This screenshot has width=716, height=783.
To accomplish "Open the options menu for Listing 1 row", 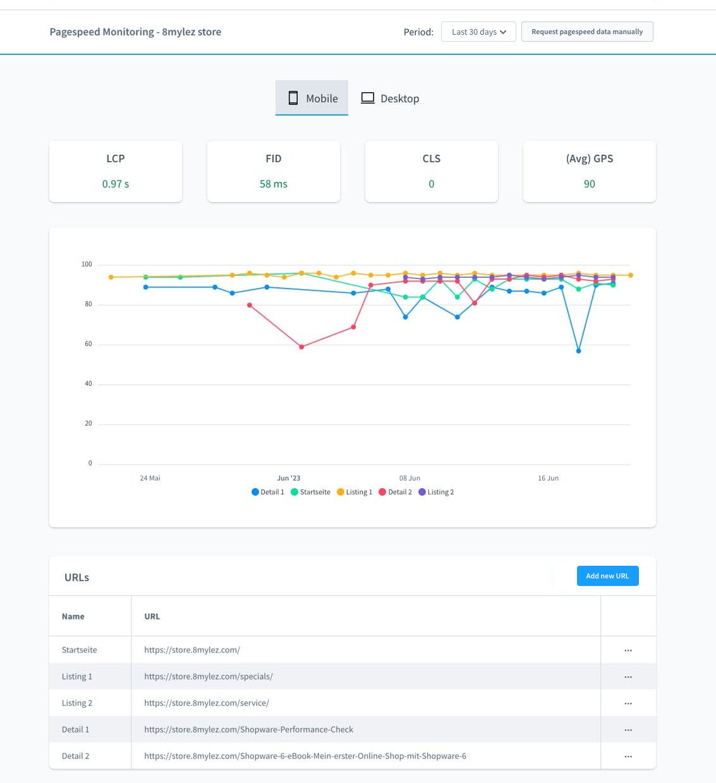I will point(628,676).
